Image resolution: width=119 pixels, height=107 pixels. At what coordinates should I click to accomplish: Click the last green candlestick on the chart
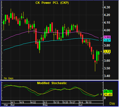tap(99, 53)
